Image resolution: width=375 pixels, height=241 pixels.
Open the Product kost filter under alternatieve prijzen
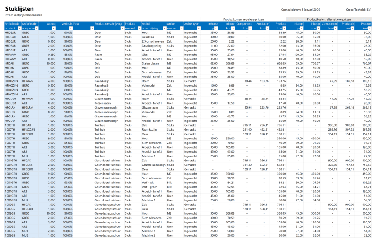[x=369, y=28]
